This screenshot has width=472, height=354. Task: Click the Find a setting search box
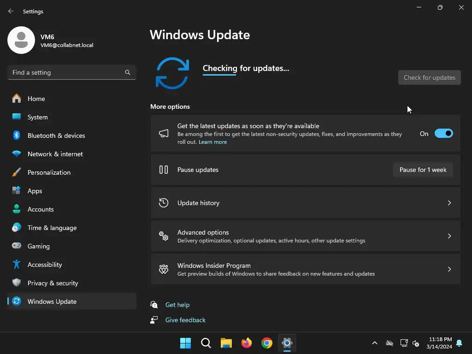pos(71,72)
